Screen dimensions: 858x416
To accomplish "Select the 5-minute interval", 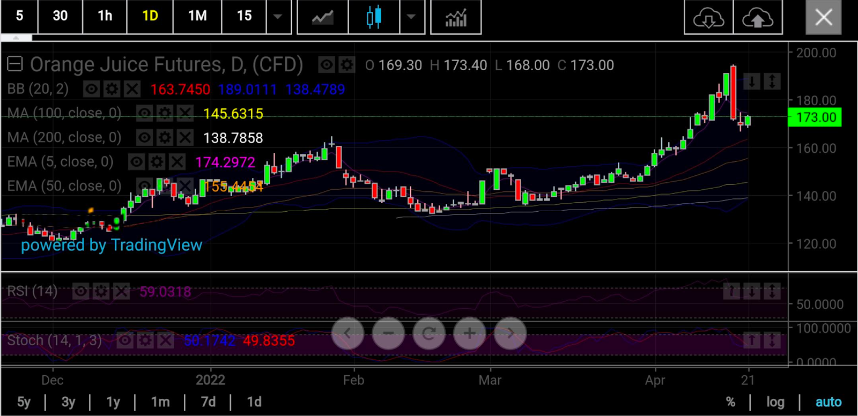I will click(19, 16).
